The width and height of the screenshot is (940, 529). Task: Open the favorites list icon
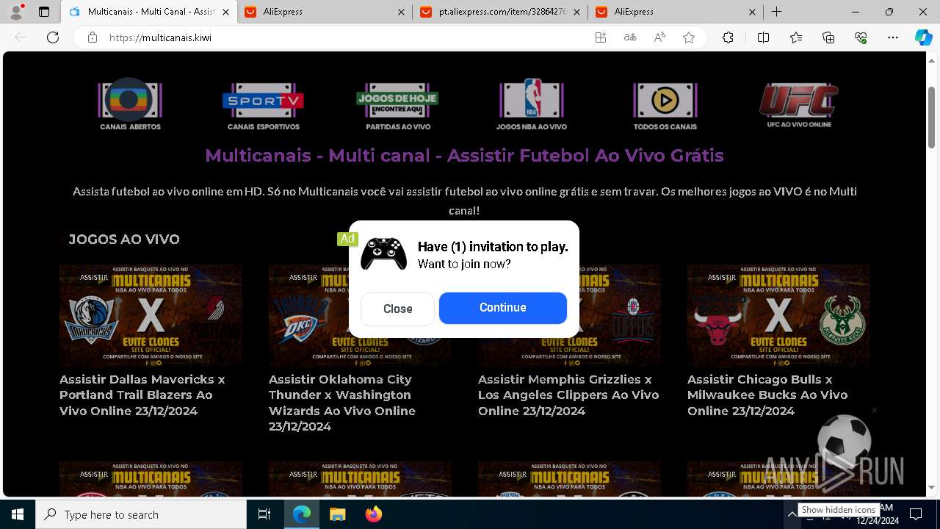[796, 37]
